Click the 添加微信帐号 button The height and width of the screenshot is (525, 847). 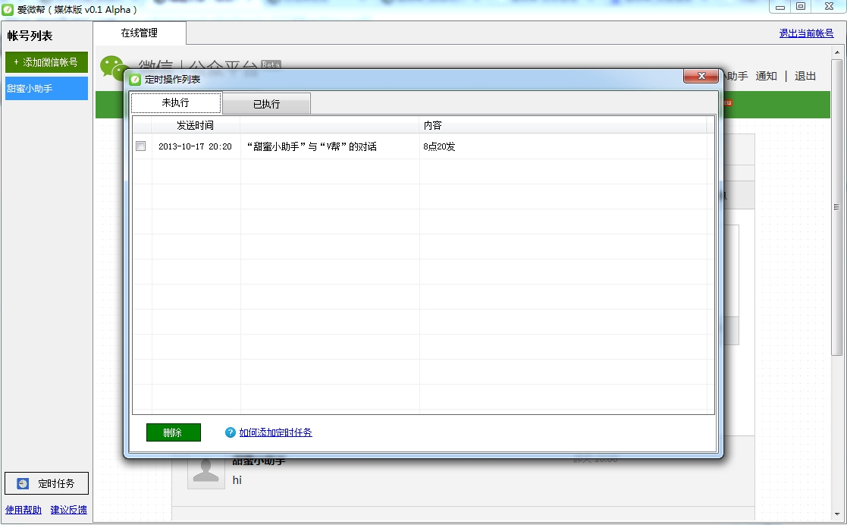[x=46, y=62]
